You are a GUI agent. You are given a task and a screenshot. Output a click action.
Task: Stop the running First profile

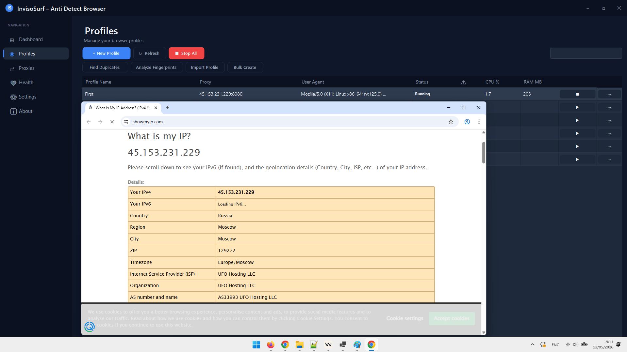point(577,94)
